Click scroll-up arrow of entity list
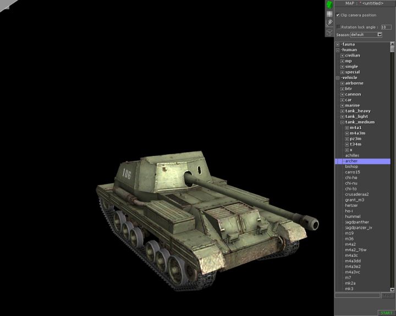 pyautogui.click(x=393, y=44)
